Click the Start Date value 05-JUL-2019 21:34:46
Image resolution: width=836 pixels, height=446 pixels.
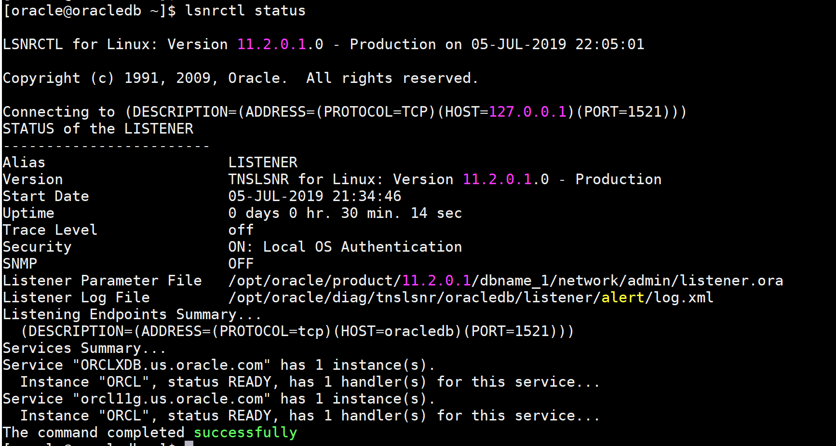click(x=314, y=196)
